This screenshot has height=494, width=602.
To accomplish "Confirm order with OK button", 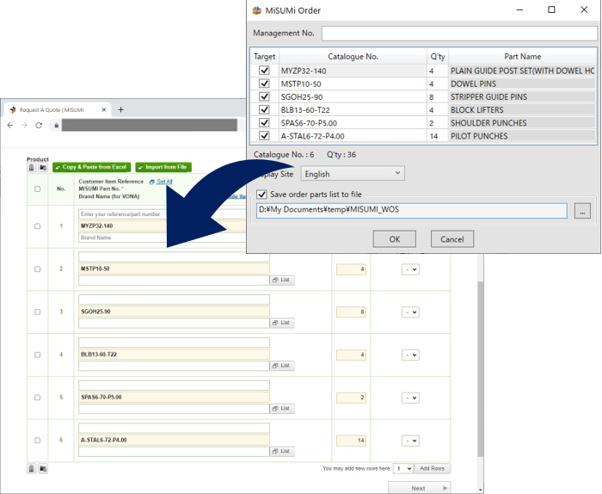I will click(x=394, y=239).
